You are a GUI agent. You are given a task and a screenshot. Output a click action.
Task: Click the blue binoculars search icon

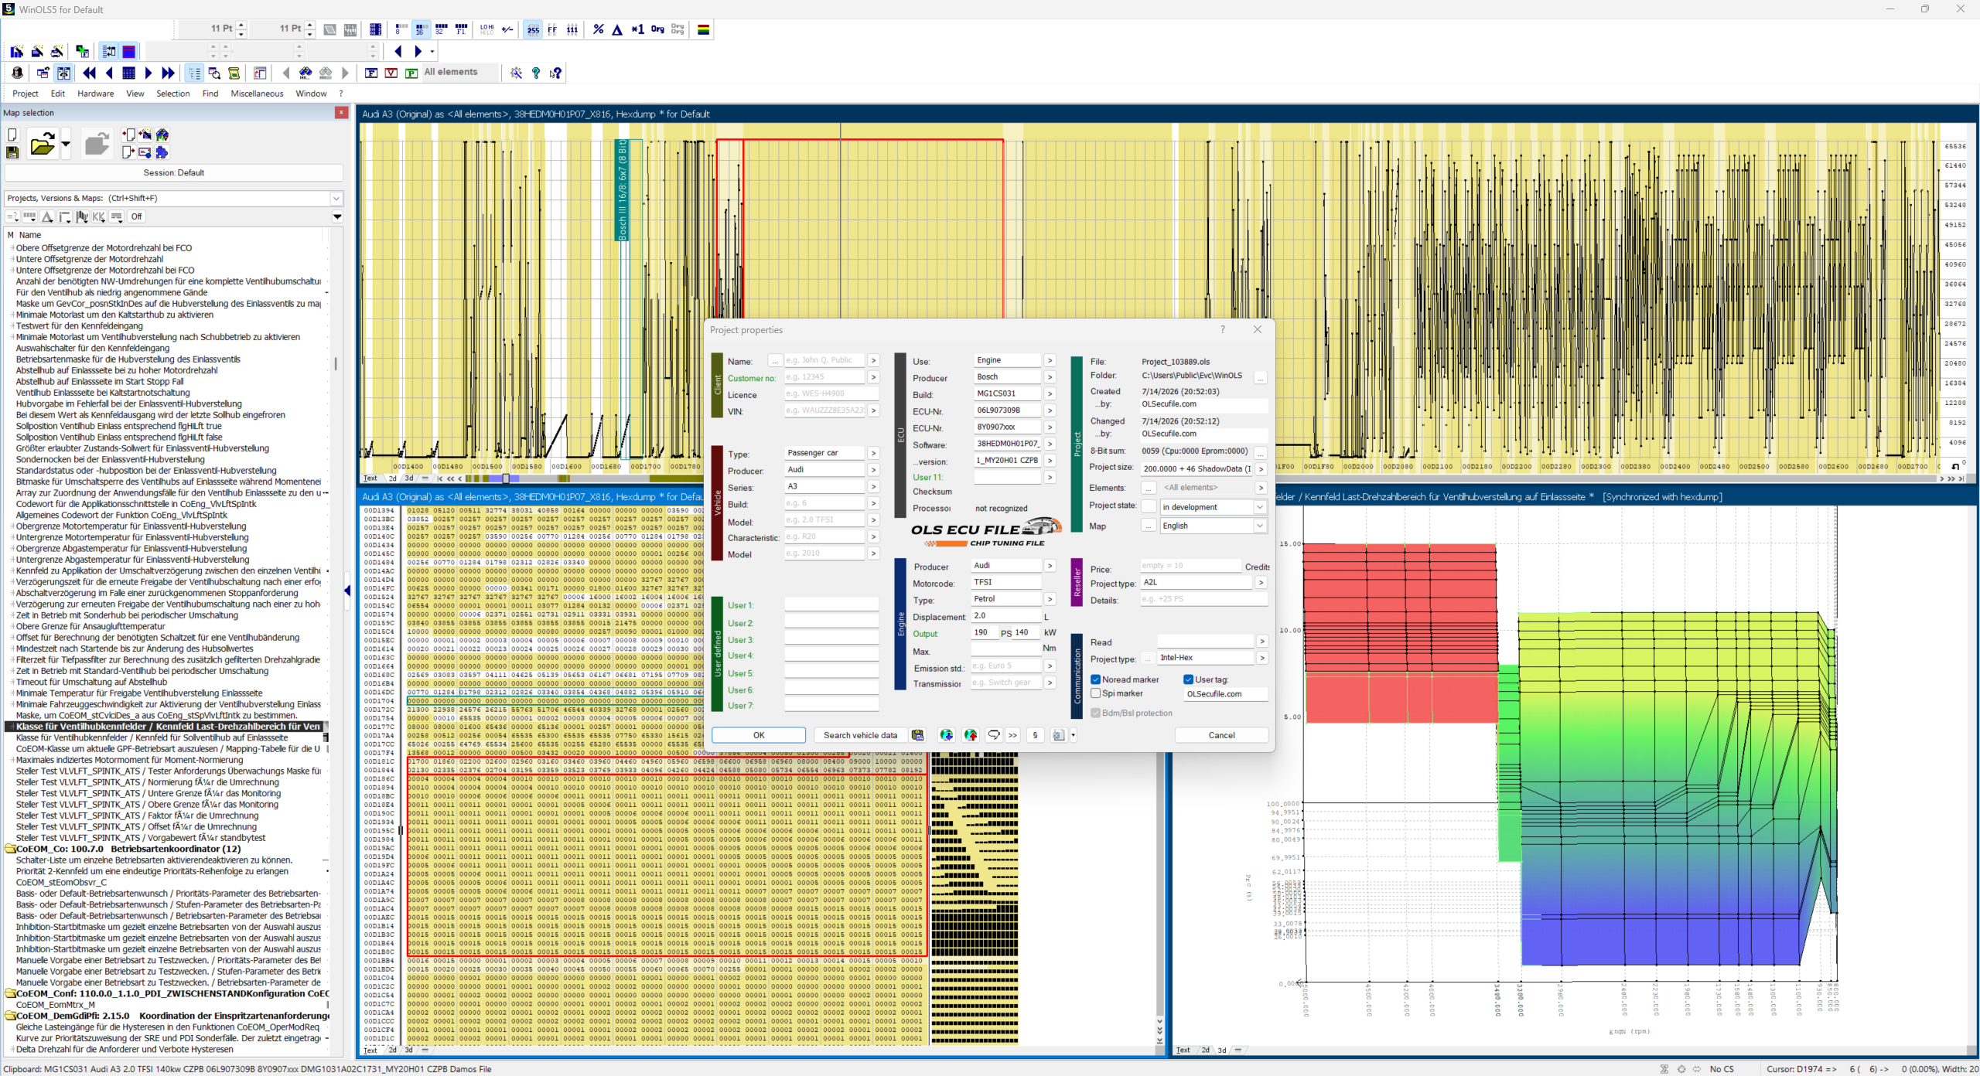(306, 73)
